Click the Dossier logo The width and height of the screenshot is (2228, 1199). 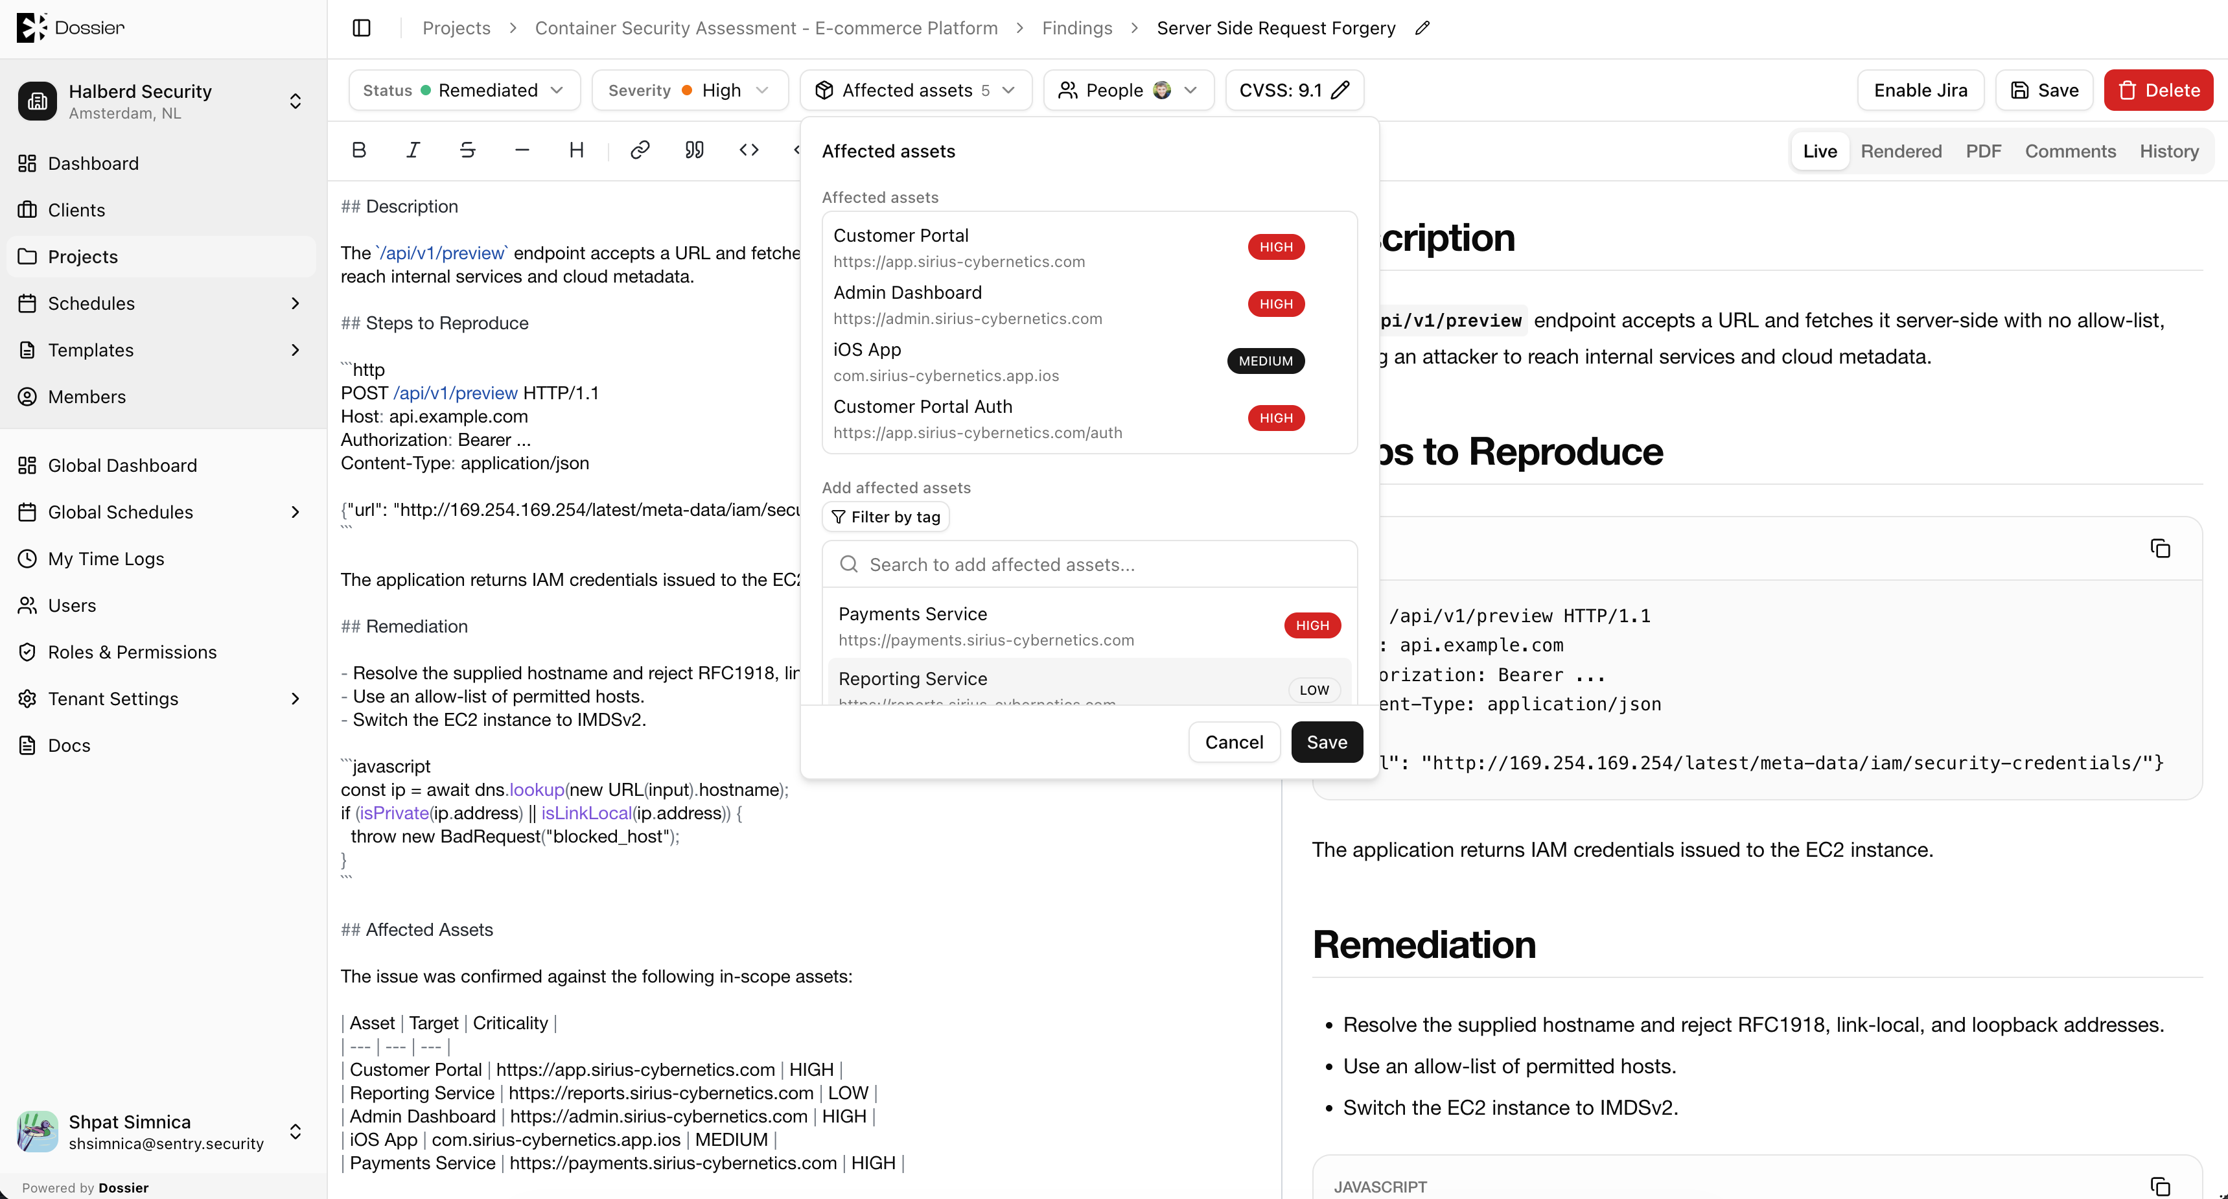pyautogui.click(x=70, y=28)
